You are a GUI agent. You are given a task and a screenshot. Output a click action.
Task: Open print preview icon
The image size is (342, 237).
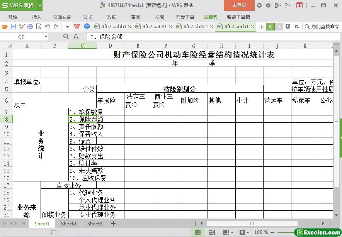(x=39, y=27)
